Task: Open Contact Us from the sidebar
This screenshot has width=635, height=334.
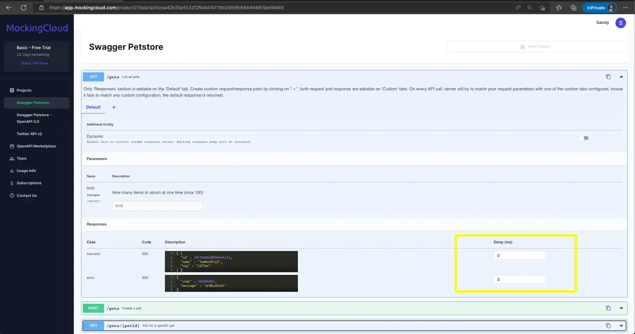Action: [x=27, y=195]
